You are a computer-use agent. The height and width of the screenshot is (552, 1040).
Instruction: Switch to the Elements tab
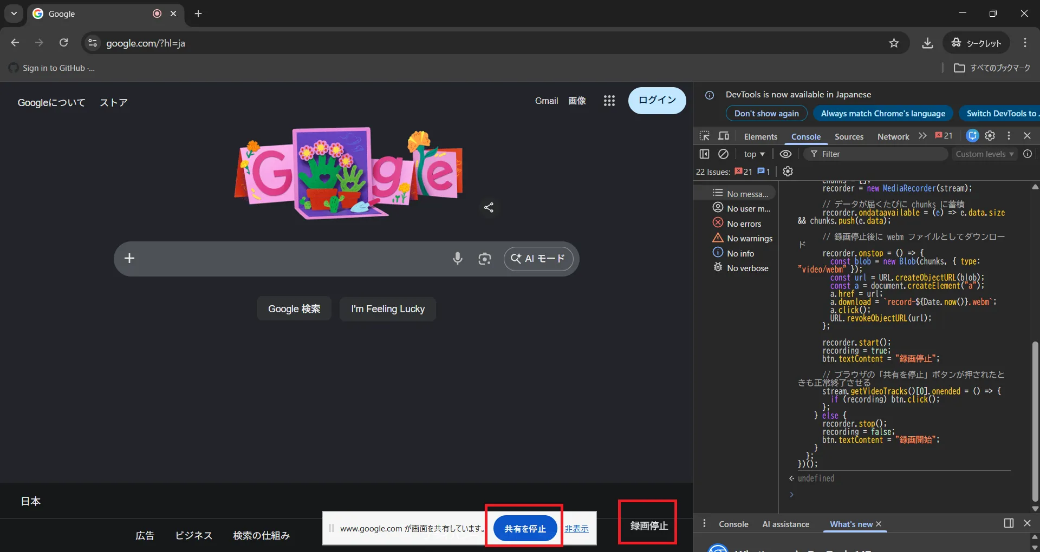[x=760, y=136]
